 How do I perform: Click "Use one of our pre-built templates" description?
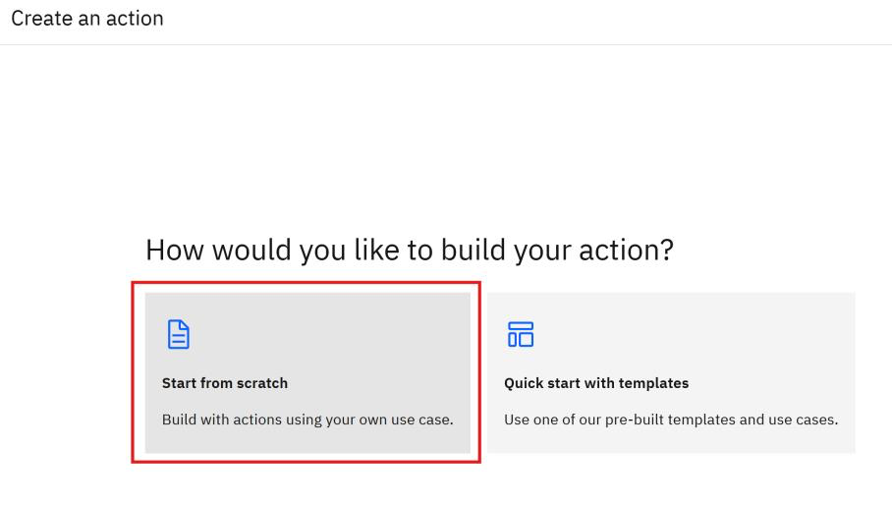(671, 420)
